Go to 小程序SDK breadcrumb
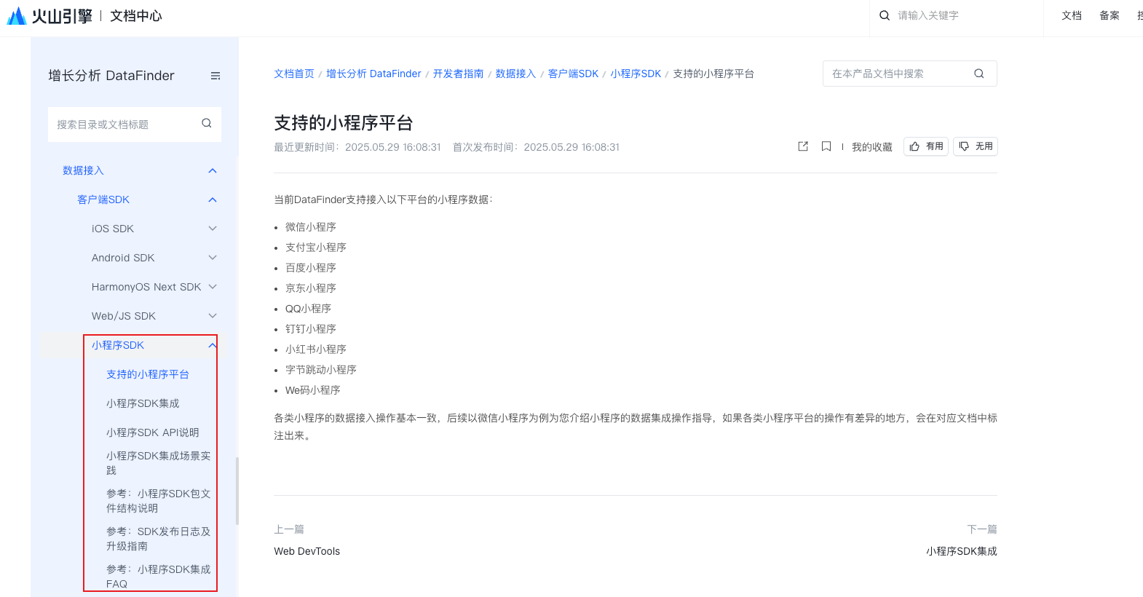Screen dimensions: 1143x597 pyautogui.click(x=636, y=74)
